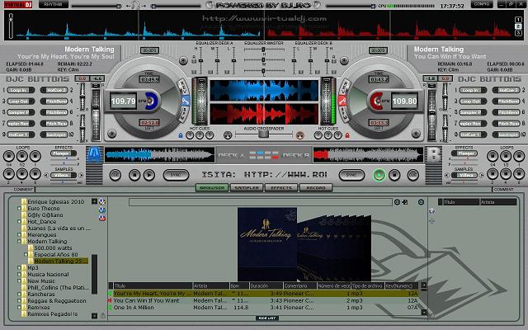Click Deck B pitch slider
Screen dimensions: 528x330
coord(431,115)
